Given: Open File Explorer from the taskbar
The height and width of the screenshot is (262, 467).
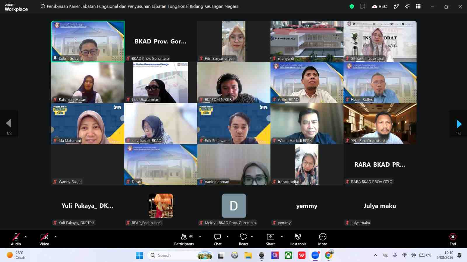Looking at the screenshot, I should (x=248, y=255).
